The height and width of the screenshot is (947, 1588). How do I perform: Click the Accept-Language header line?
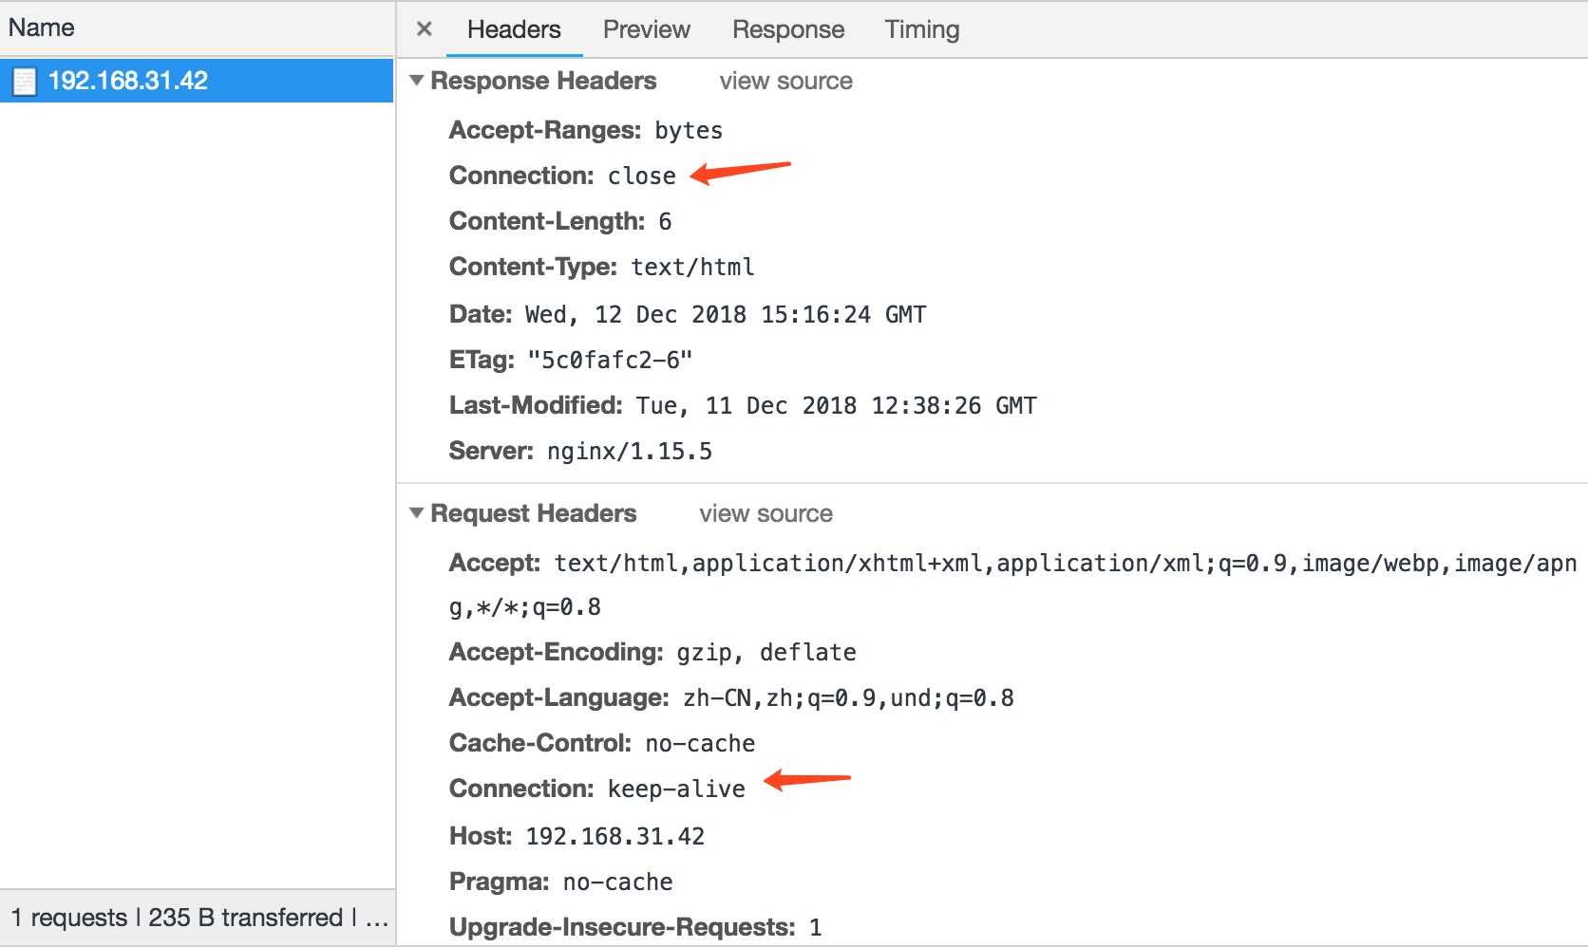[731, 697]
